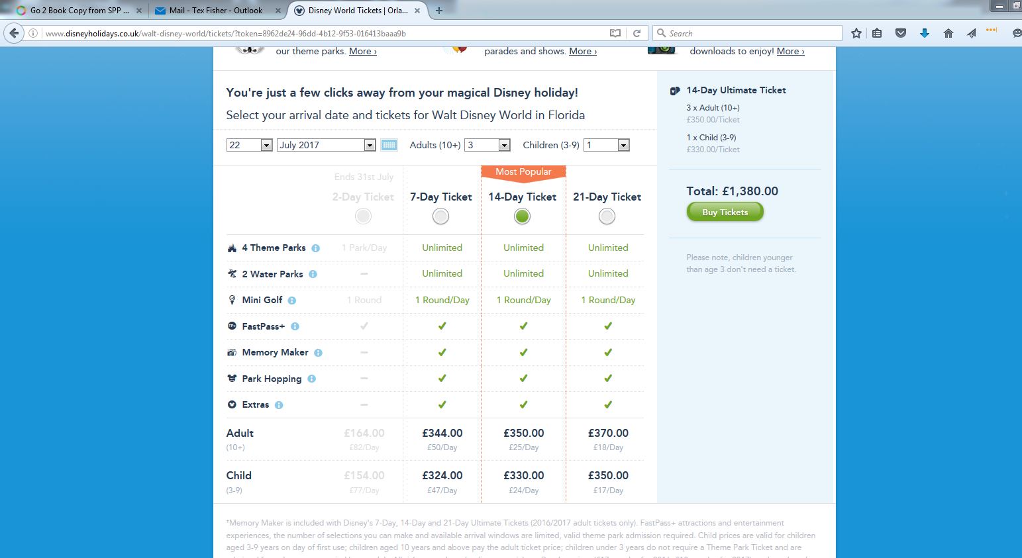The height and width of the screenshot is (558, 1022).
Task: Click the Most Popular banner
Action: pyautogui.click(x=523, y=172)
